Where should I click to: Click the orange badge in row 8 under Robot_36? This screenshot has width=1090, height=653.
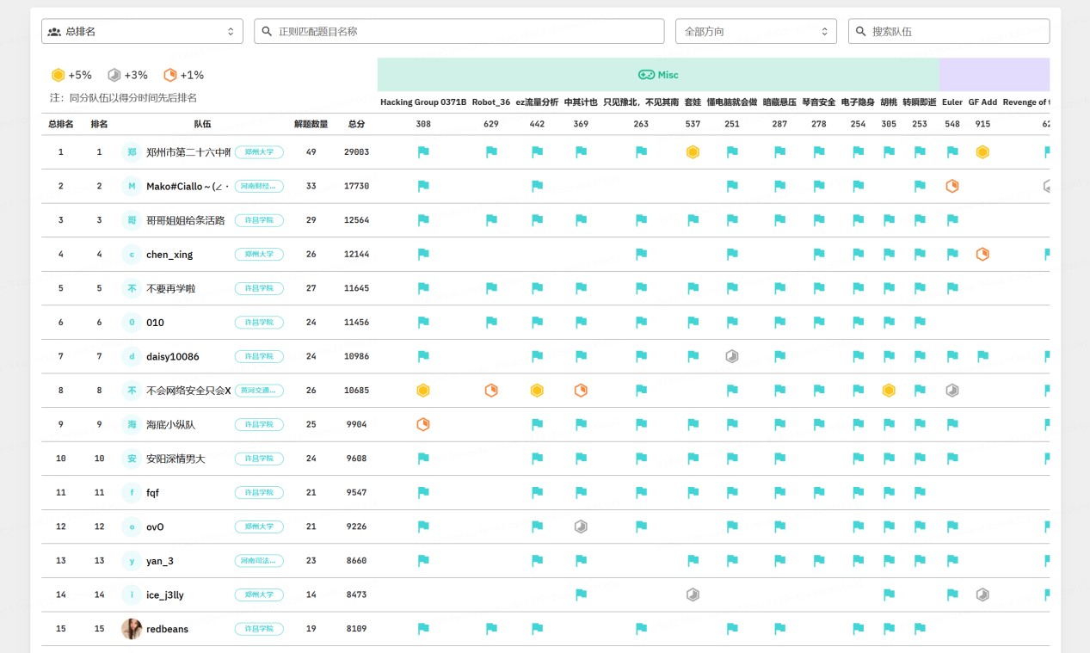tap(491, 391)
